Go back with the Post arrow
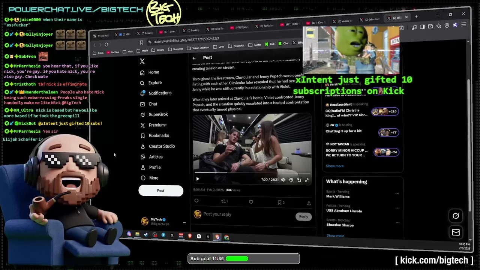 click(194, 58)
